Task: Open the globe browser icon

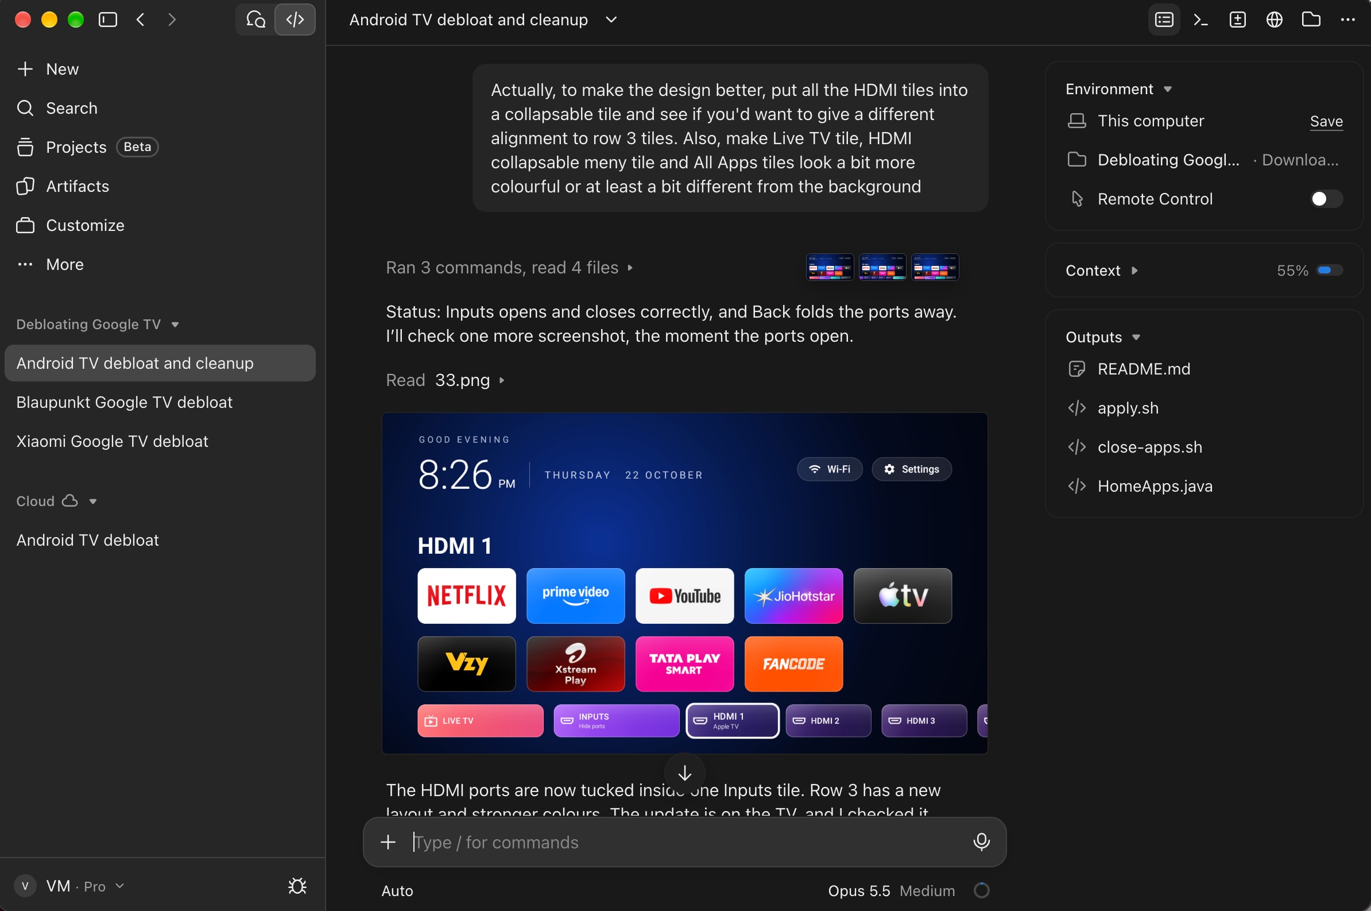Action: pos(1274,20)
